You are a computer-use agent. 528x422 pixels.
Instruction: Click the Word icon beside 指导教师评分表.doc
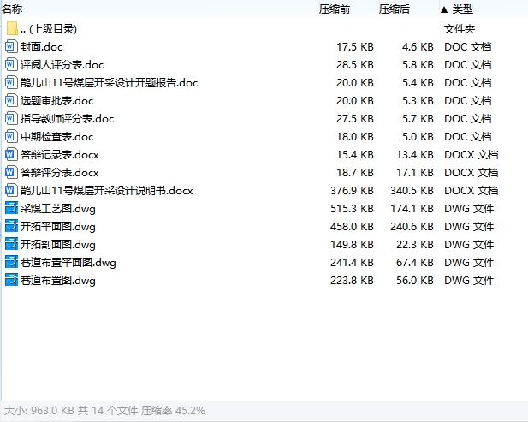pos(11,118)
